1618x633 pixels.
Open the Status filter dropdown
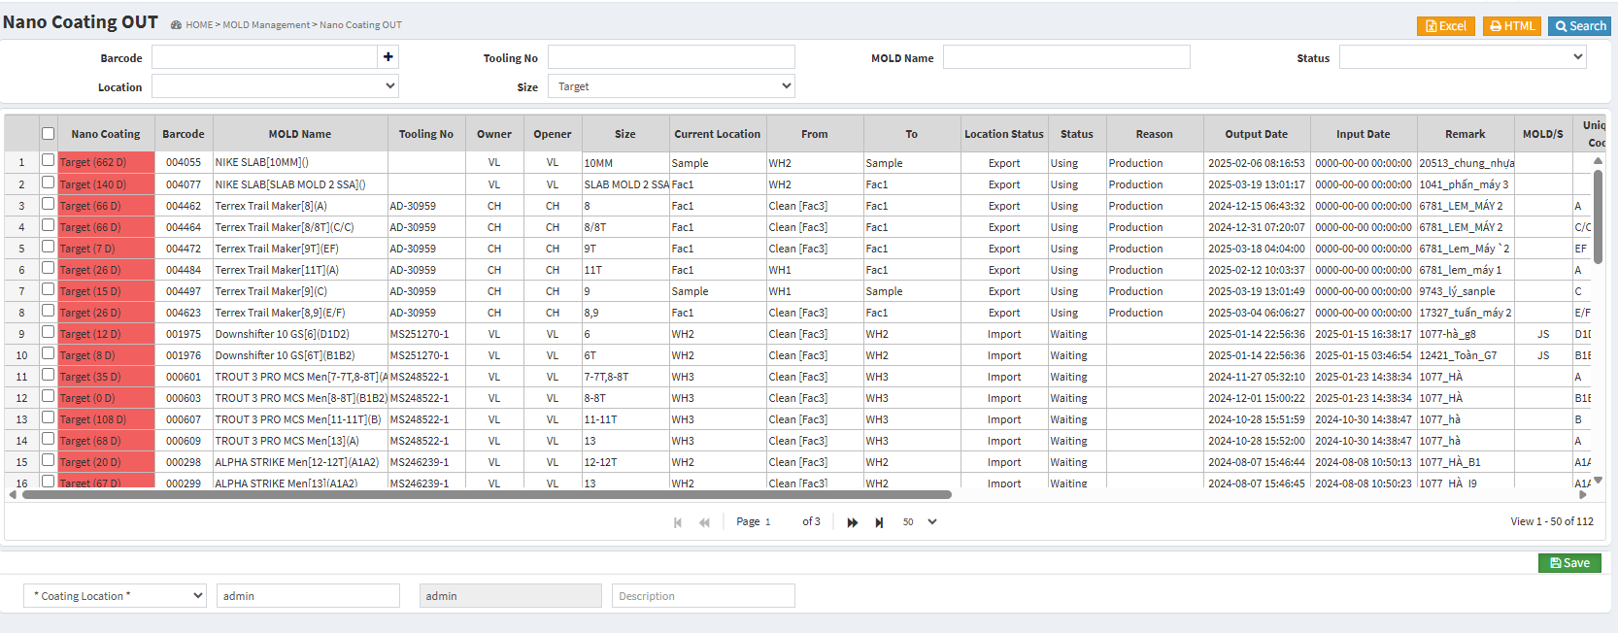[1463, 57]
